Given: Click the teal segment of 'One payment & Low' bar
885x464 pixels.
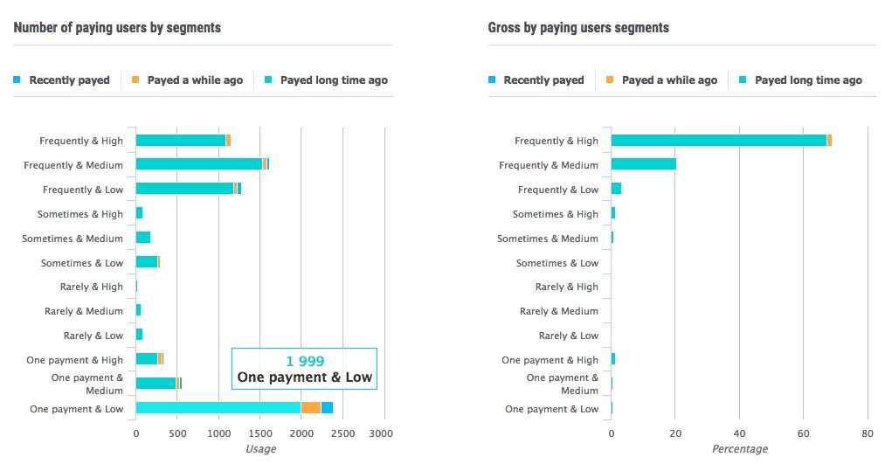Looking at the screenshot, I should [x=218, y=407].
